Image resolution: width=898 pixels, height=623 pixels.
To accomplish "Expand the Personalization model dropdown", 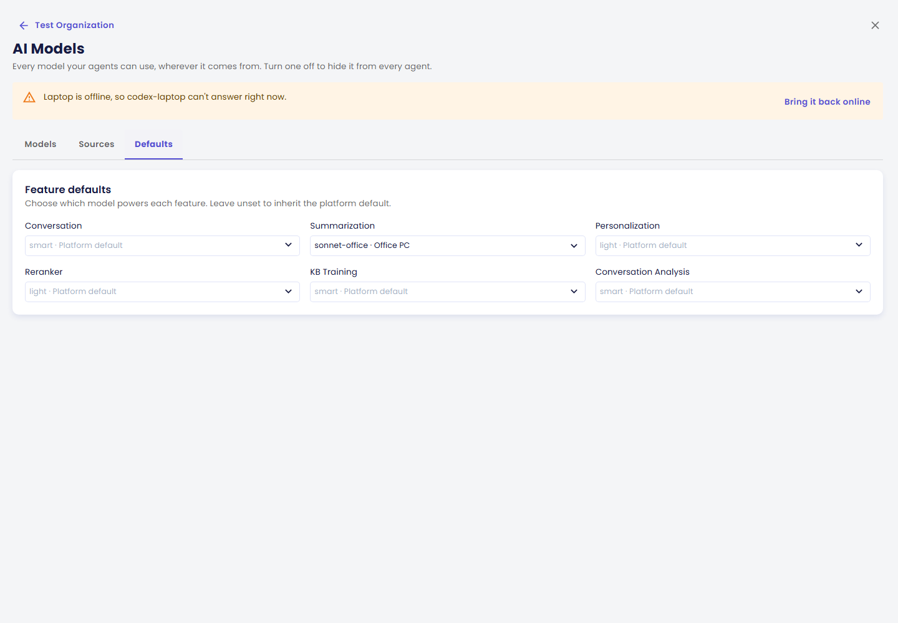I will [733, 245].
